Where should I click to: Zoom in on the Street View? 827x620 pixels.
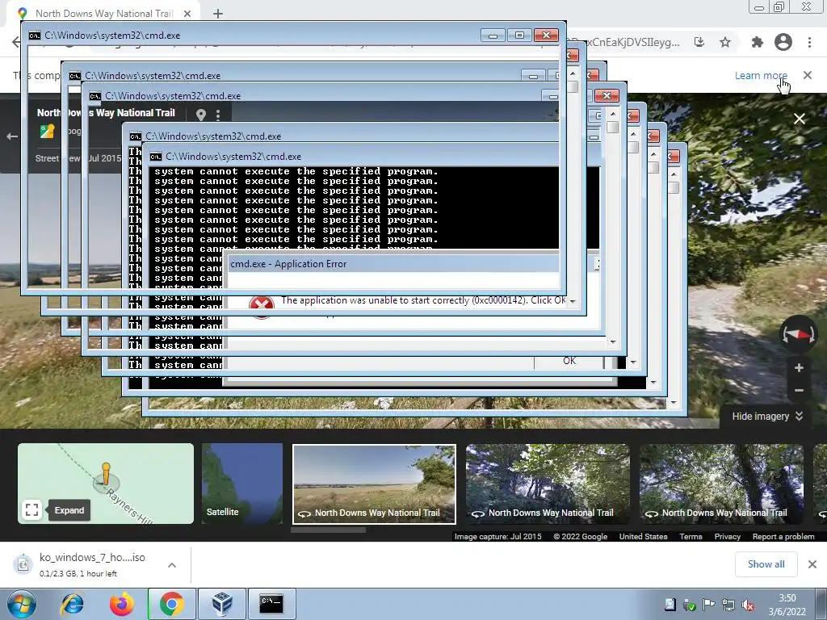pyautogui.click(x=799, y=368)
